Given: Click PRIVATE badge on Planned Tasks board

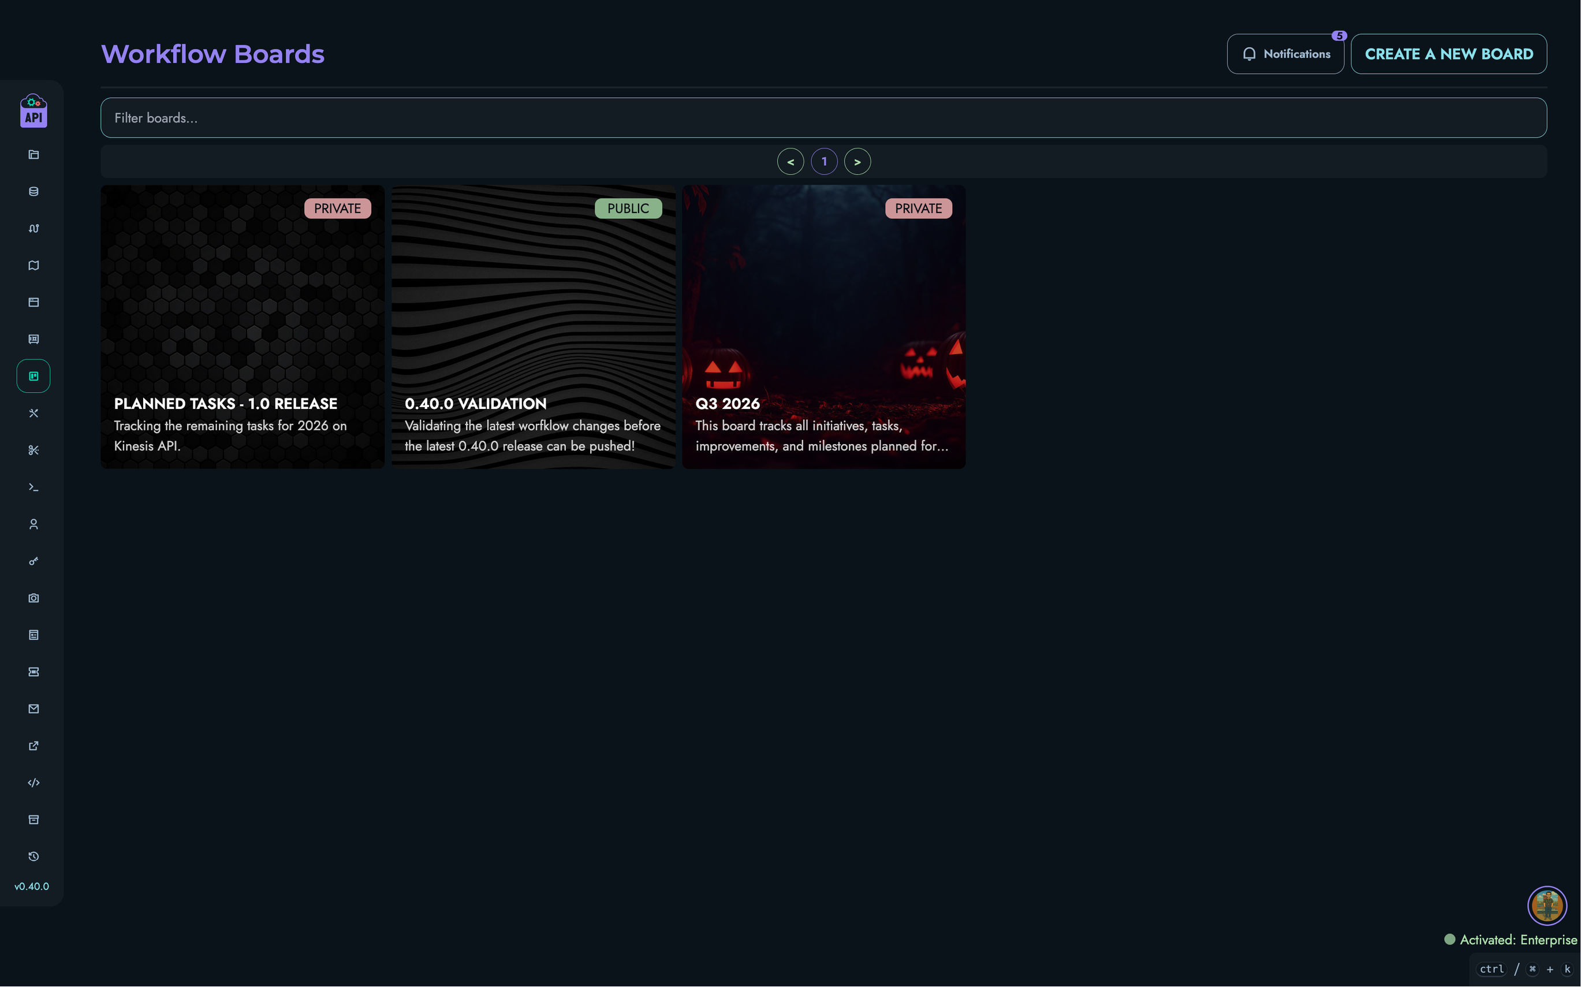Looking at the screenshot, I should [x=337, y=209].
